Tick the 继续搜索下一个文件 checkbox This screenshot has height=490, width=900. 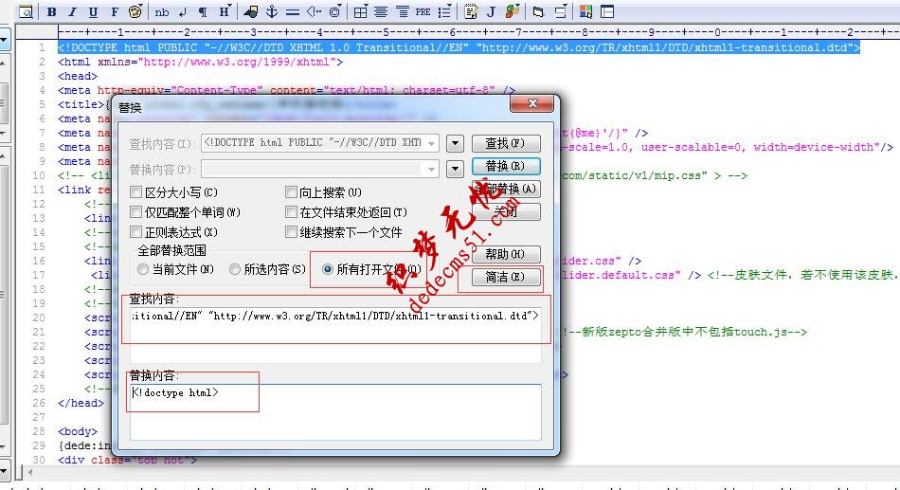click(291, 232)
